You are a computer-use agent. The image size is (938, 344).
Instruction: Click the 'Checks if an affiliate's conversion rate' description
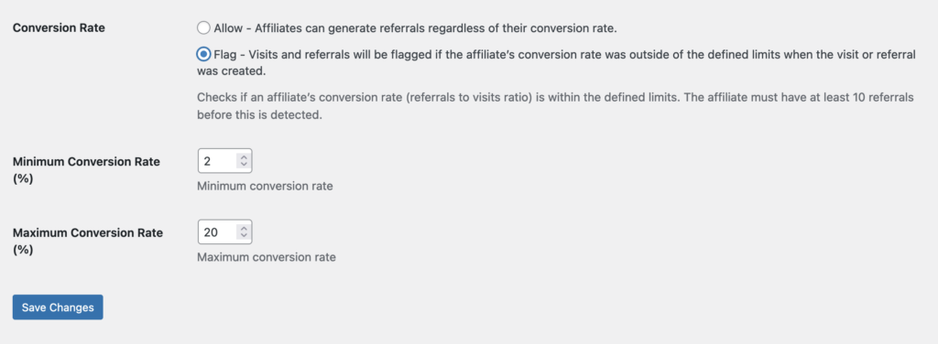[x=555, y=106]
